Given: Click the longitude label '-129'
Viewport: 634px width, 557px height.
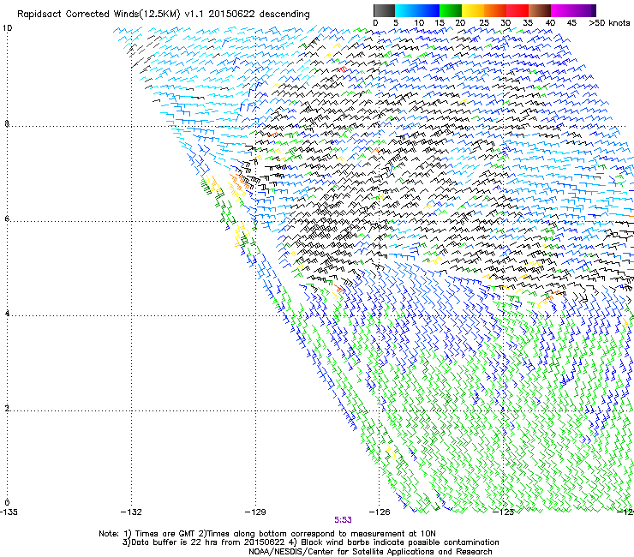Looking at the screenshot, I should [x=255, y=512].
